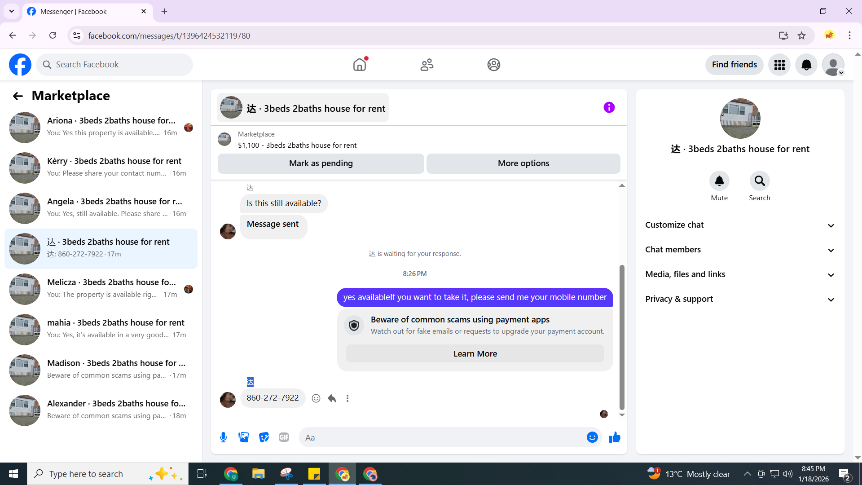Open the GIF picker icon
Screen dimensions: 862x485
(284, 437)
